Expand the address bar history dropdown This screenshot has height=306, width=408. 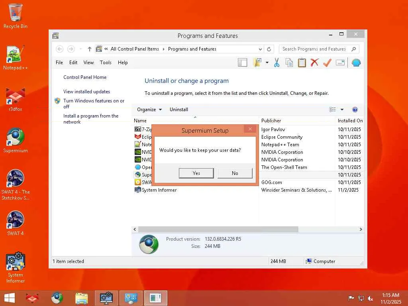[260, 49]
